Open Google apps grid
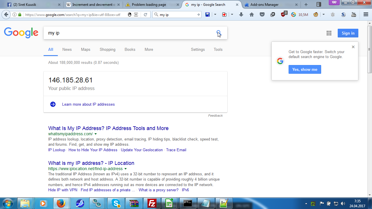The height and width of the screenshot is (209, 372). [x=329, y=33]
